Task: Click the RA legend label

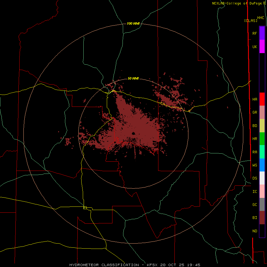Action: click(x=255, y=152)
